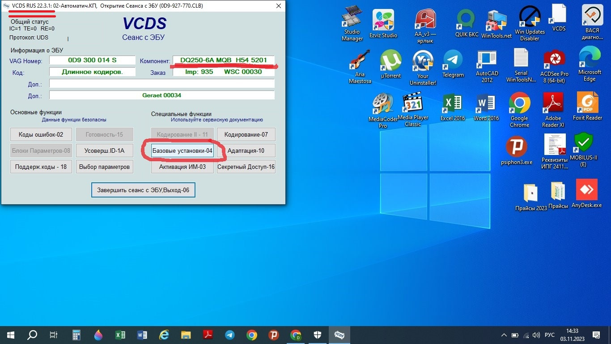The height and width of the screenshot is (344, 611).
Task: Launch Calculator from the taskbar
Action: point(76,335)
